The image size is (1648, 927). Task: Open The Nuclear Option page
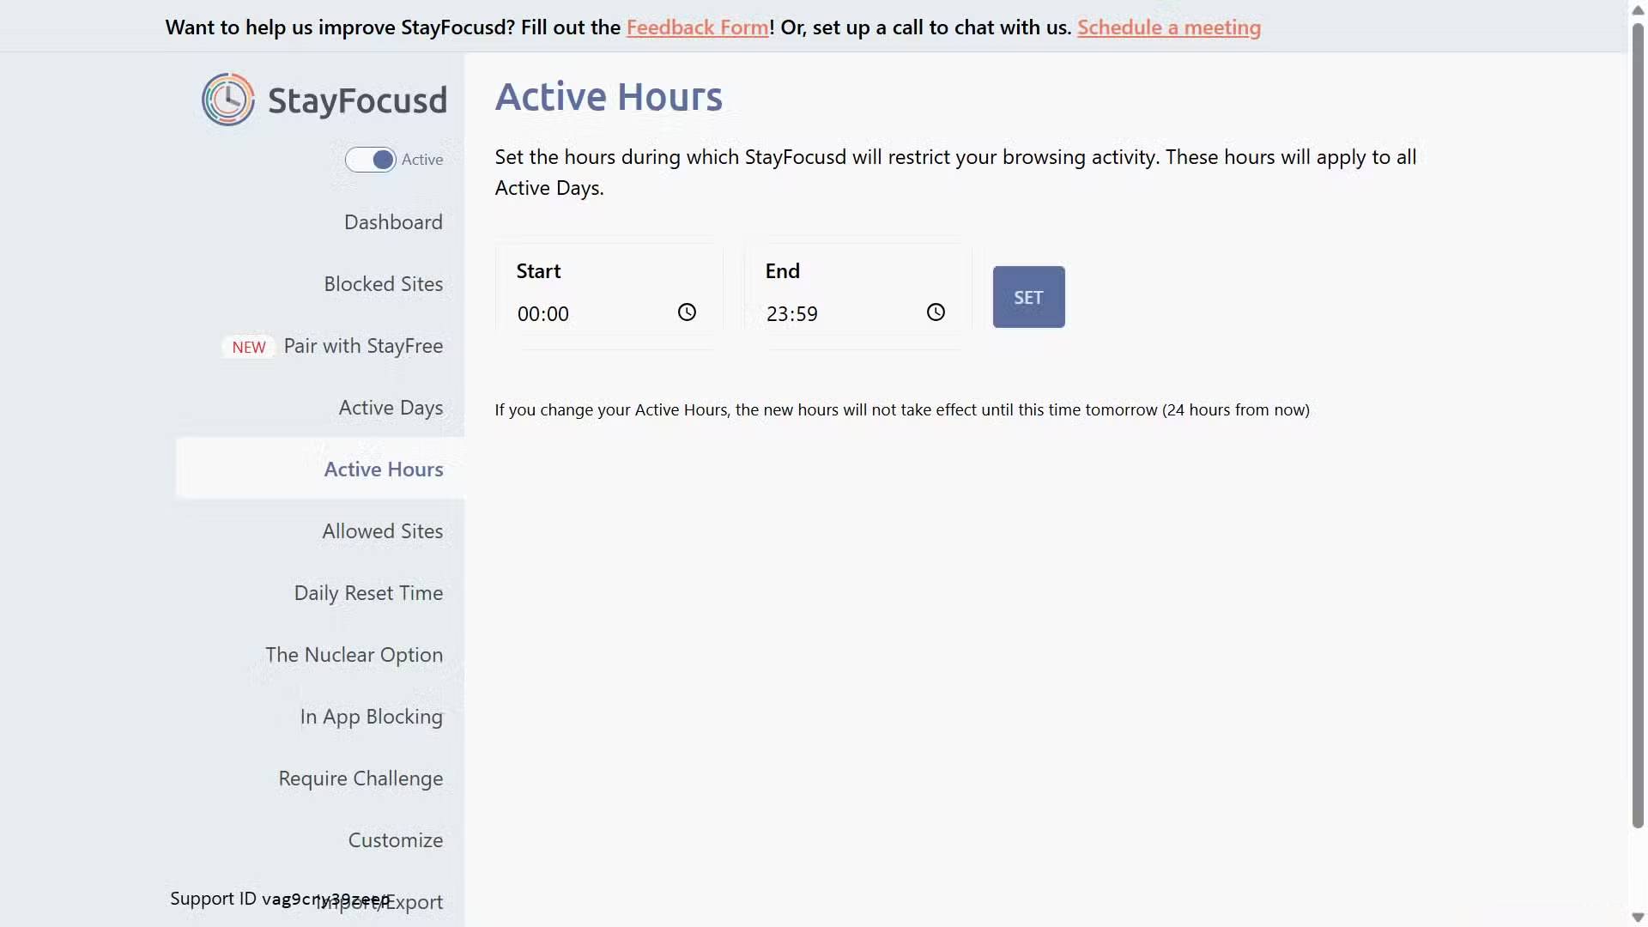click(x=354, y=655)
